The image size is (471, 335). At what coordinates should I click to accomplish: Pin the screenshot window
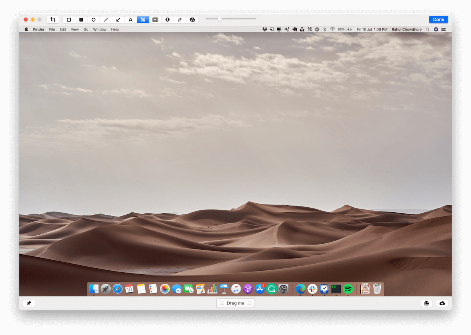click(x=29, y=303)
